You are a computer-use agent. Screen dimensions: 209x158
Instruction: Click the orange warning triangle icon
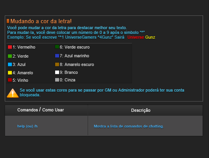(x=13, y=93)
